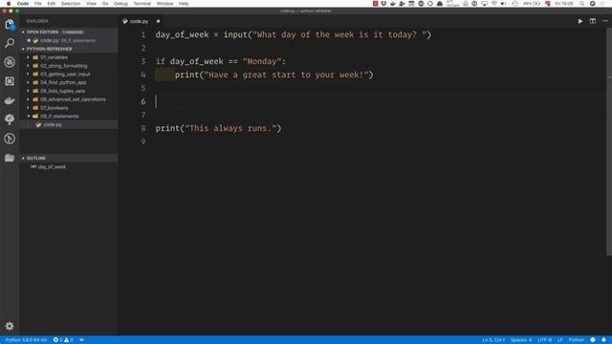612x344 pixels.
Task: Click the Wi-Fi icon in menu bar
Action: pos(494,4)
